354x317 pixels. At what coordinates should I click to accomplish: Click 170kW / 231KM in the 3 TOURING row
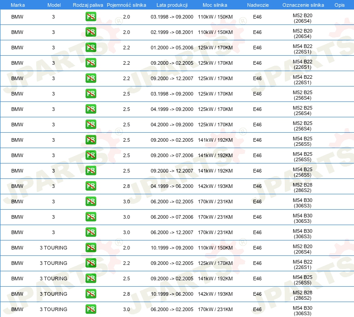(x=215, y=309)
